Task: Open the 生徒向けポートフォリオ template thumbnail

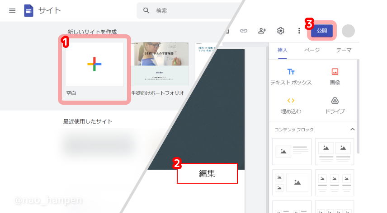Action: 160,64
